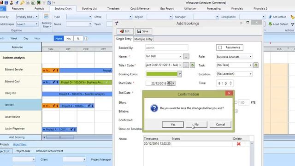Viewport: 295px width, 166px height.
Task: Click the browse ellipsis button next to Name
Action: (x=186, y=56)
